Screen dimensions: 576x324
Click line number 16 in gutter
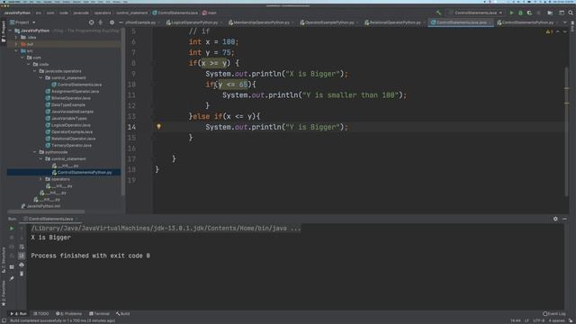(x=131, y=148)
